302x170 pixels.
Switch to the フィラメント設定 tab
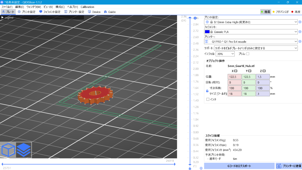click(50, 12)
